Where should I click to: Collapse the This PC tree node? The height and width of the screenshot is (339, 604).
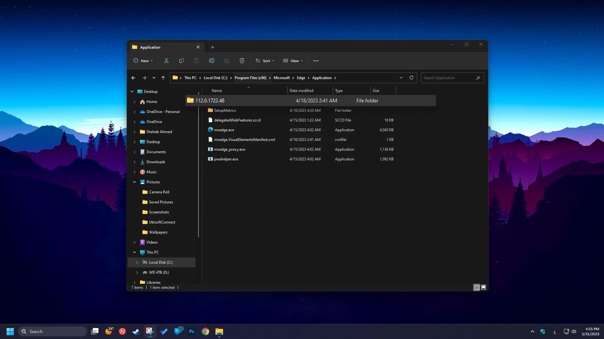click(x=135, y=252)
